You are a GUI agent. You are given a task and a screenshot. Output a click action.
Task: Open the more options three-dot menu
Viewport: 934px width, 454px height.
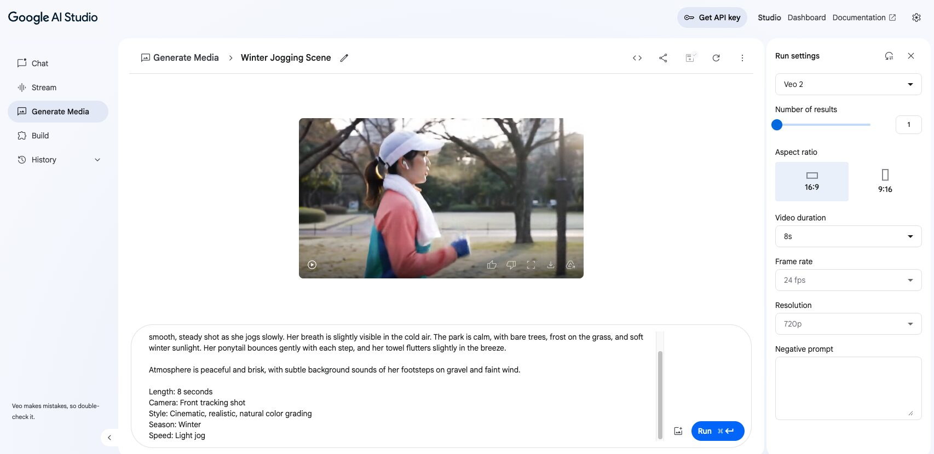click(x=742, y=58)
